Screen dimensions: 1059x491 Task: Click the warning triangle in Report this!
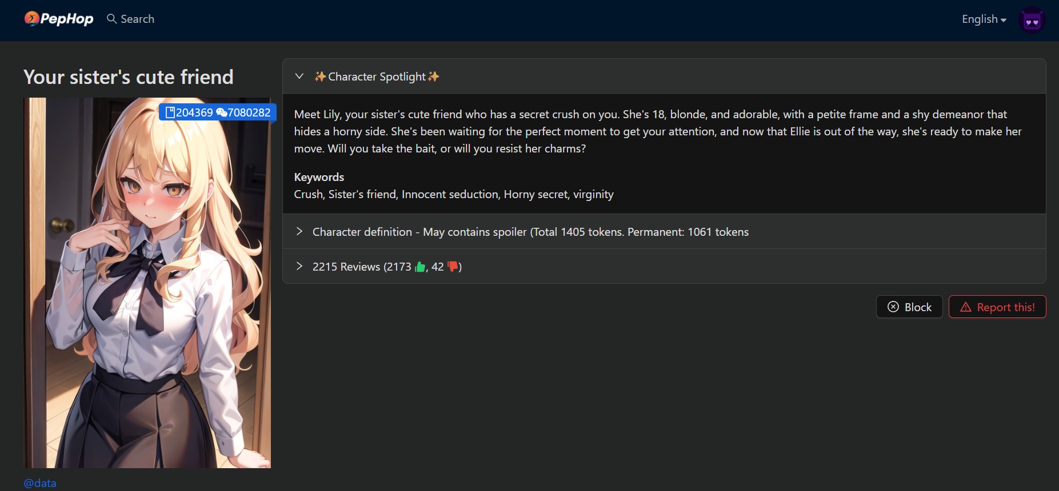pos(966,307)
